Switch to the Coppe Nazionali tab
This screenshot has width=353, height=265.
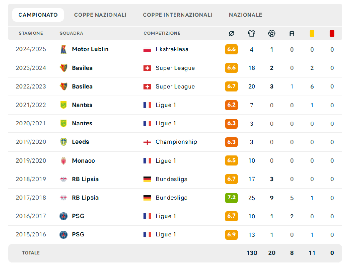pyautogui.click(x=100, y=15)
